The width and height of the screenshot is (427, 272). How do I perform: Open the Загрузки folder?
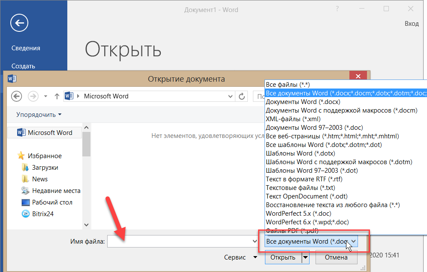(40, 168)
